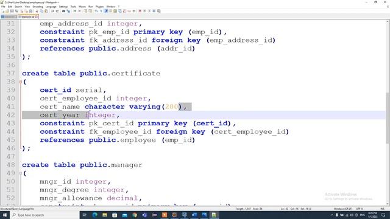Open the notification center icon

click(383, 215)
